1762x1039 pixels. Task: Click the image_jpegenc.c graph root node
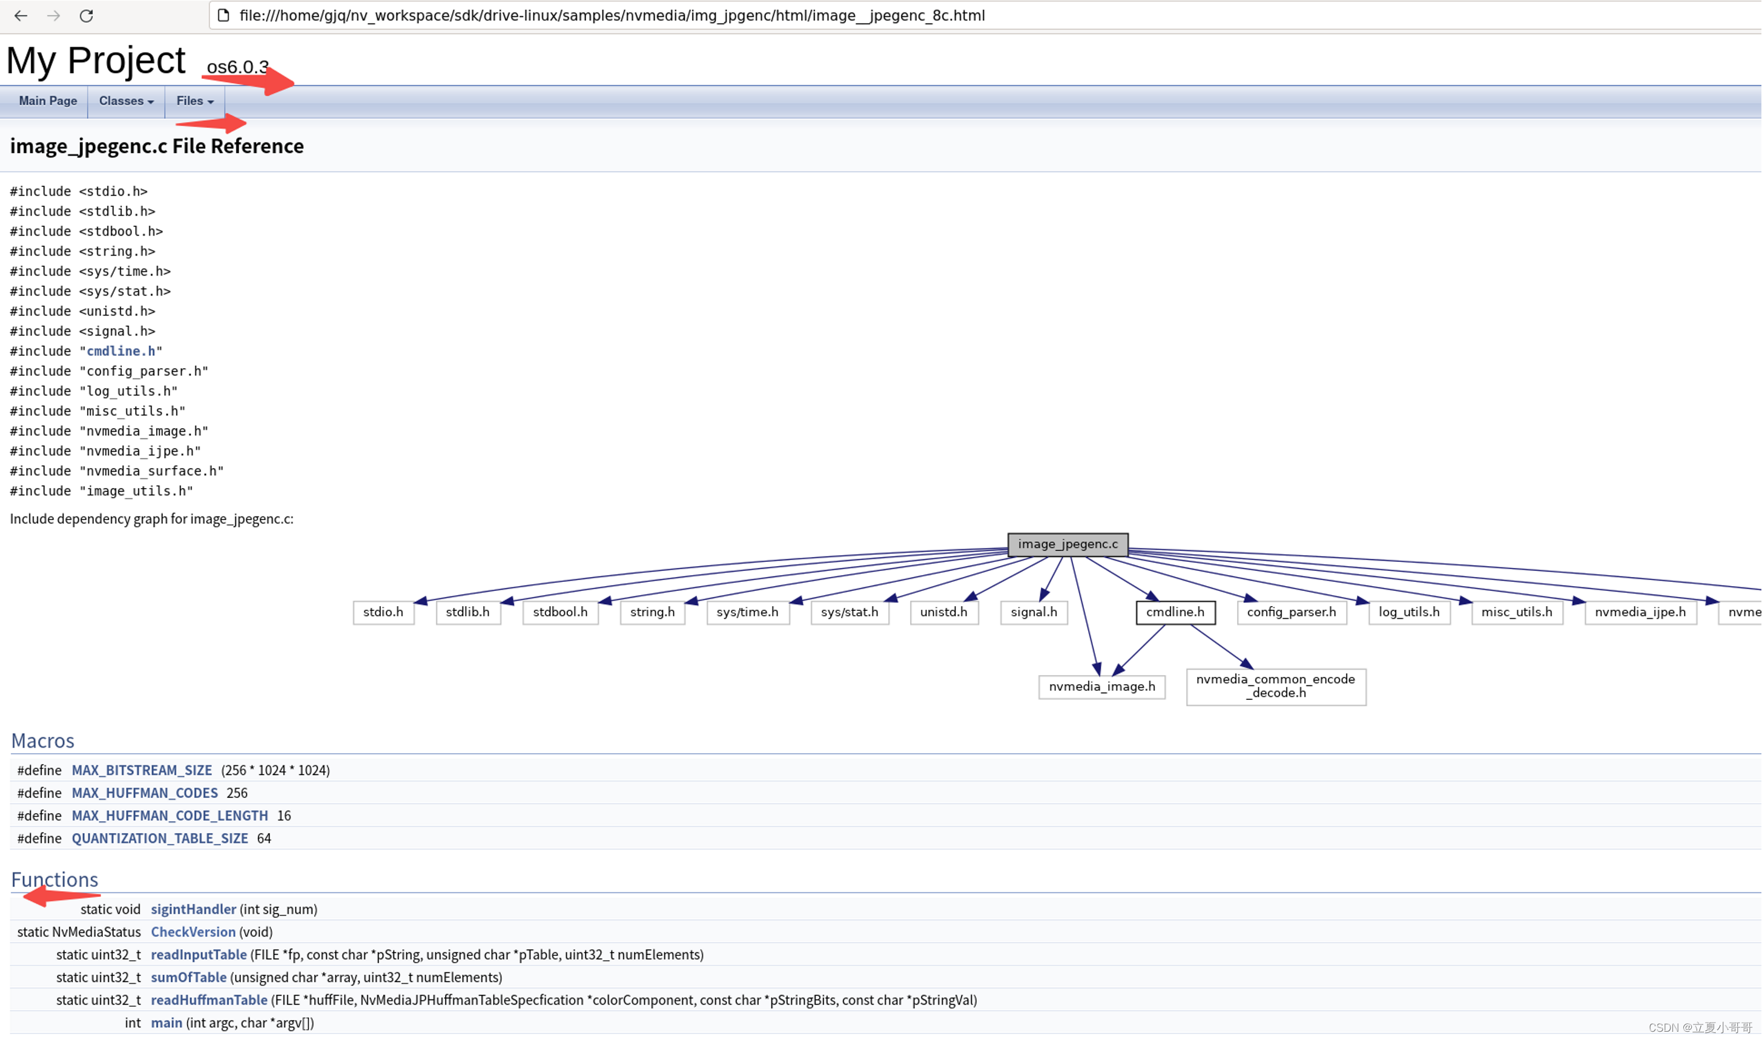pos(1067,544)
